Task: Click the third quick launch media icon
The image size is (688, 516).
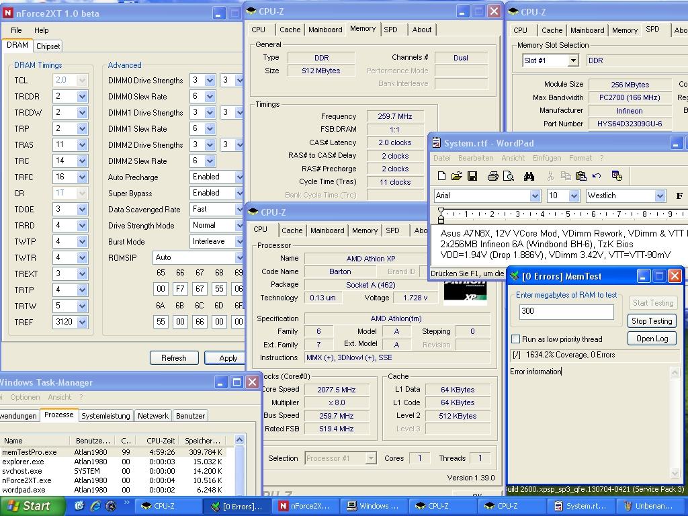Action: [111, 506]
